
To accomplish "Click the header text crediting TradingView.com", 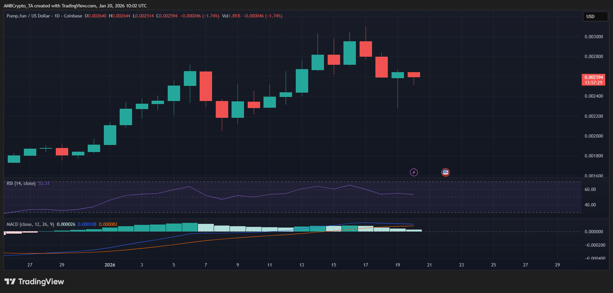I will point(75,6).
